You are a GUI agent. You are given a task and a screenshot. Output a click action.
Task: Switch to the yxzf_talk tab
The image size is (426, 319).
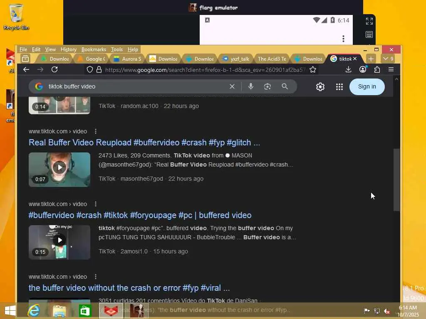pos(236,59)
